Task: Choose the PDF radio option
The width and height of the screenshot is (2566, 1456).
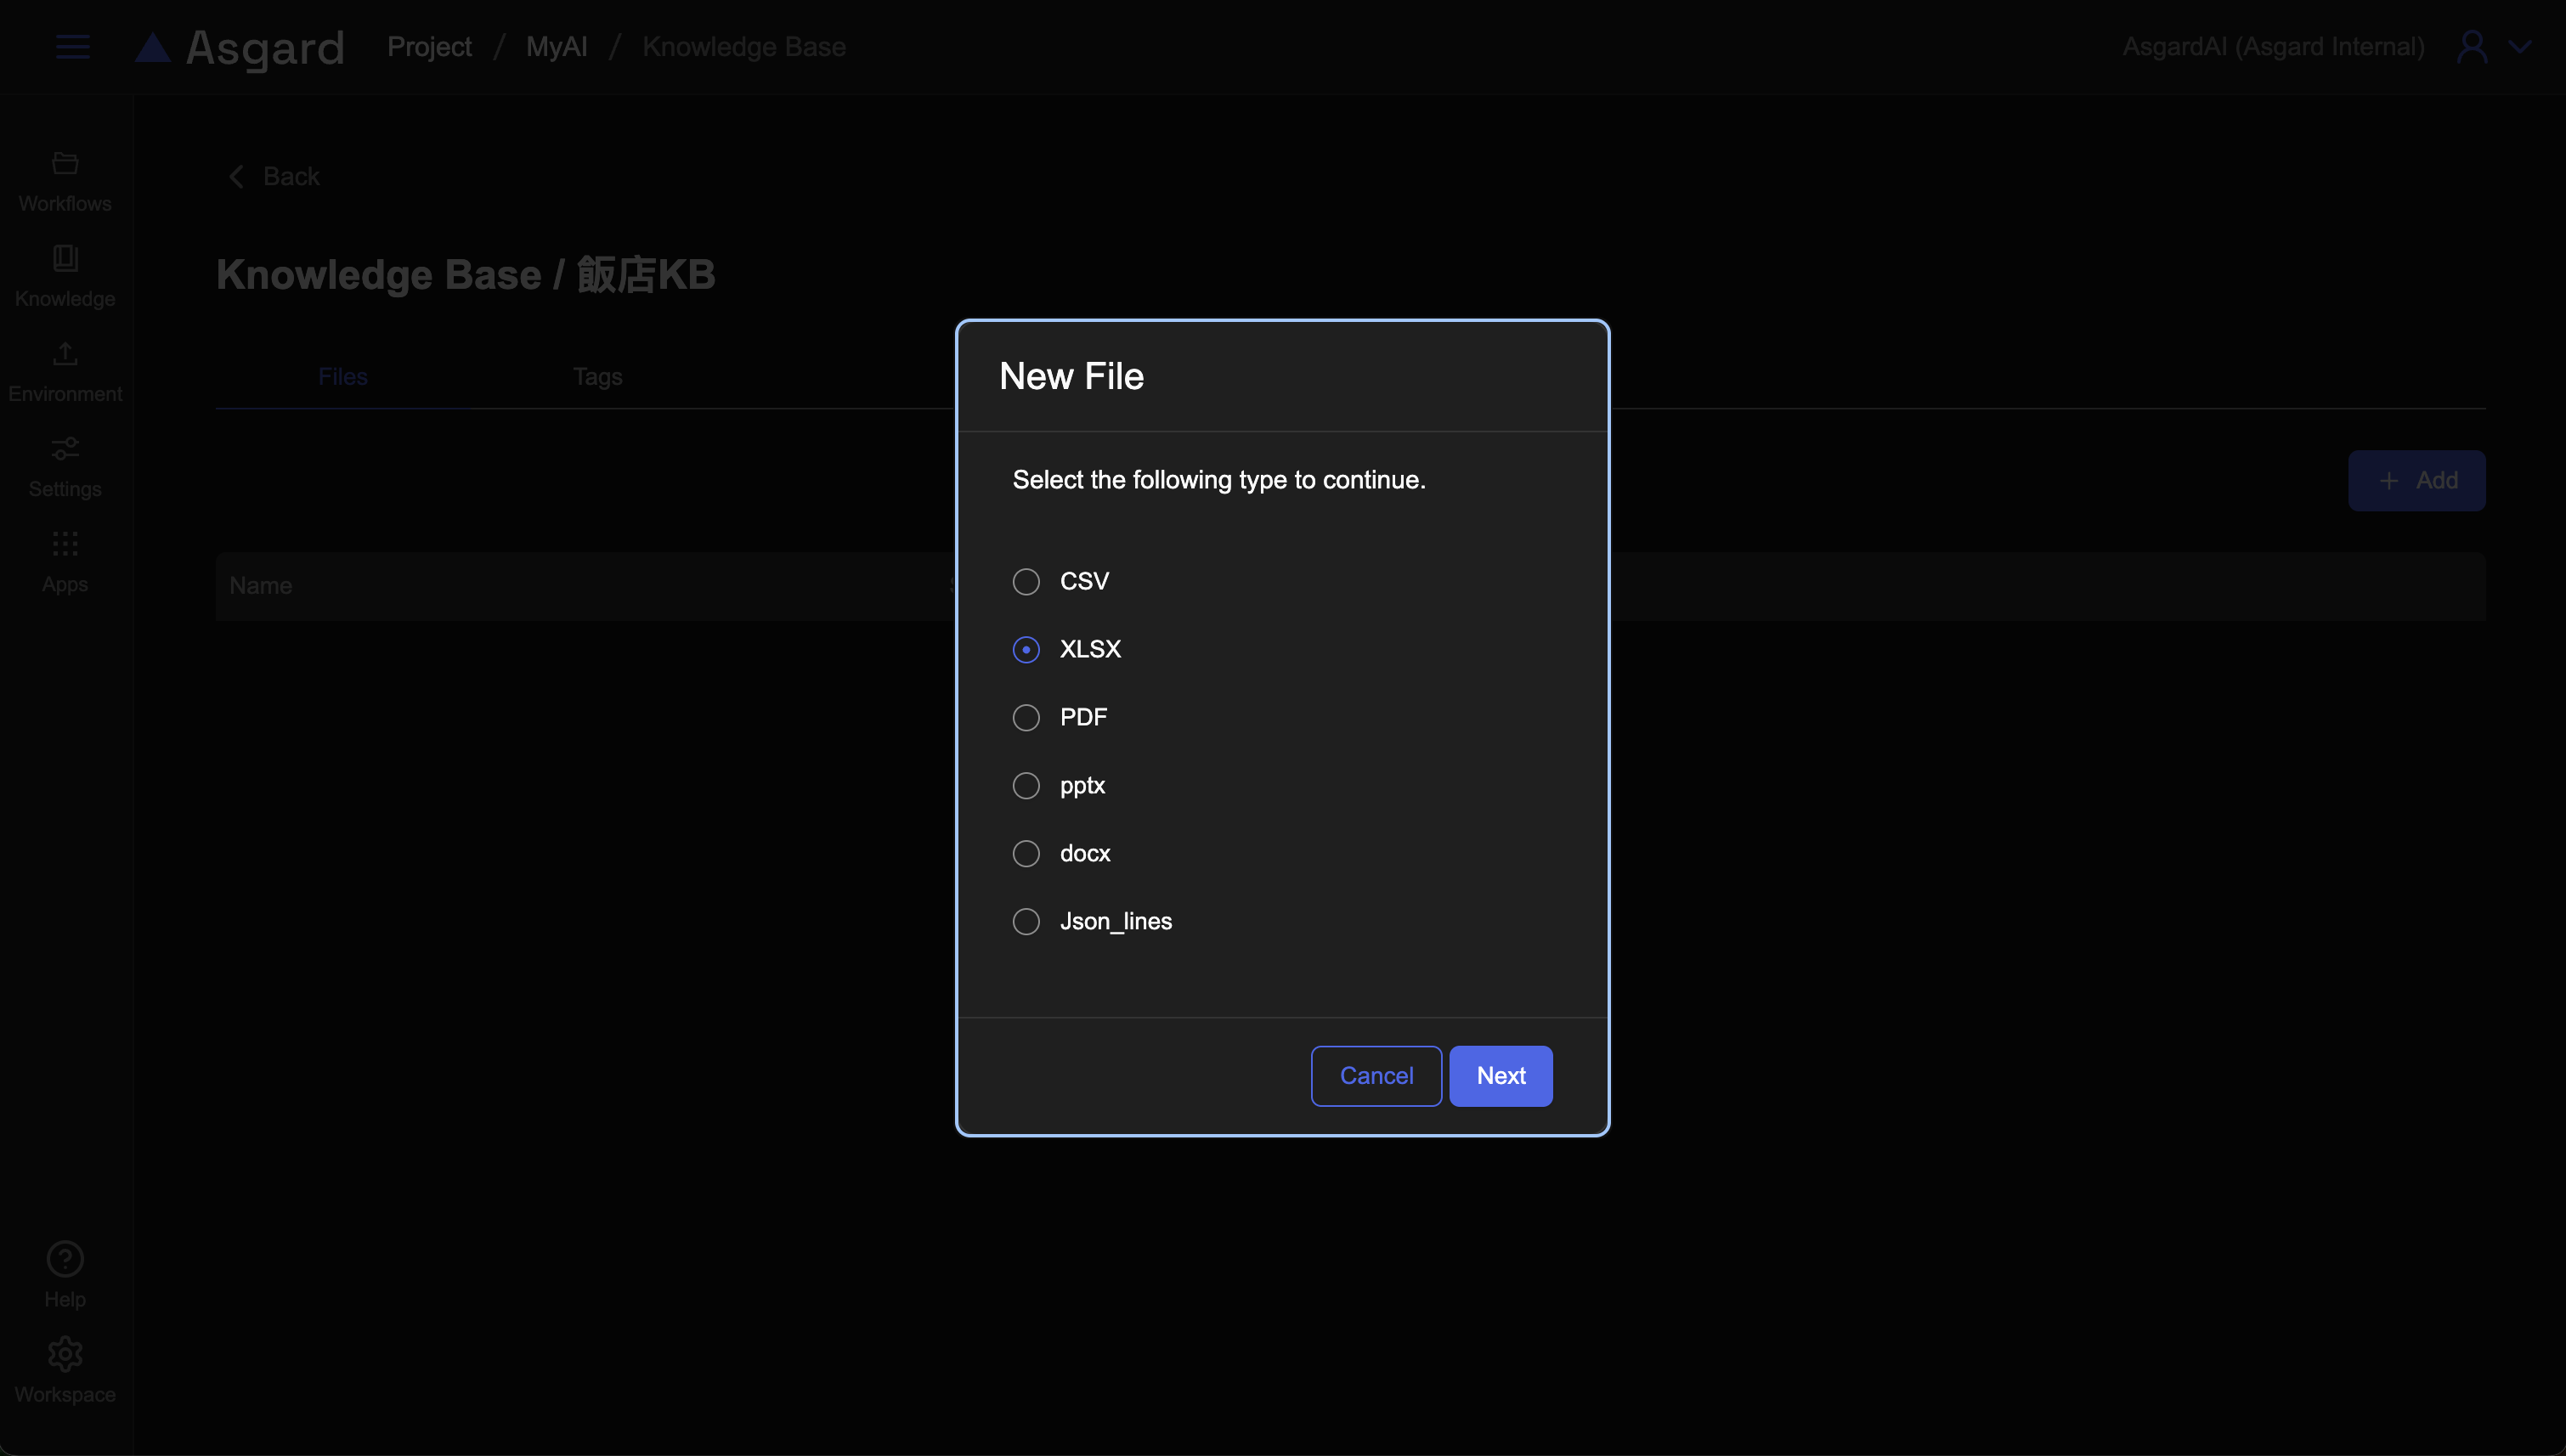Action: [x=1026, y=717]
